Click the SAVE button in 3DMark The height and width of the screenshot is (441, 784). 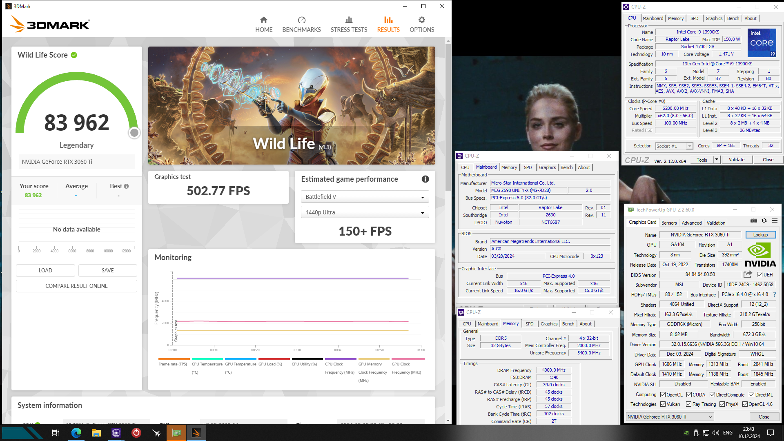[108, 270]
